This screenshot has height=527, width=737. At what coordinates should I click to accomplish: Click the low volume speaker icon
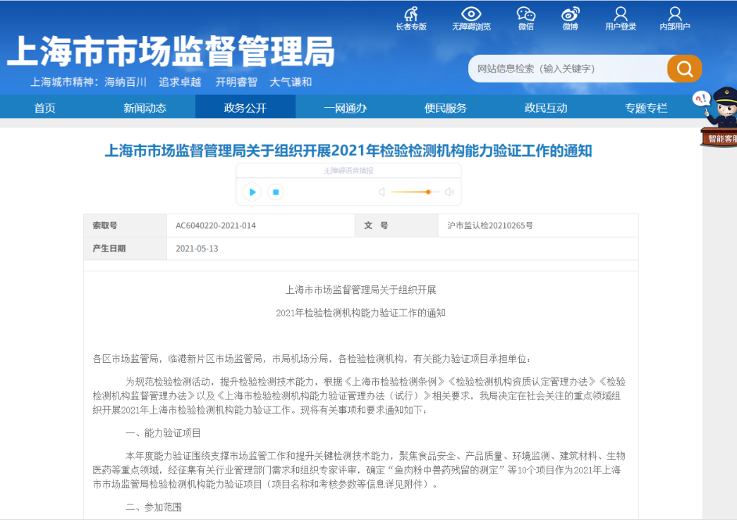coord(382,192)
